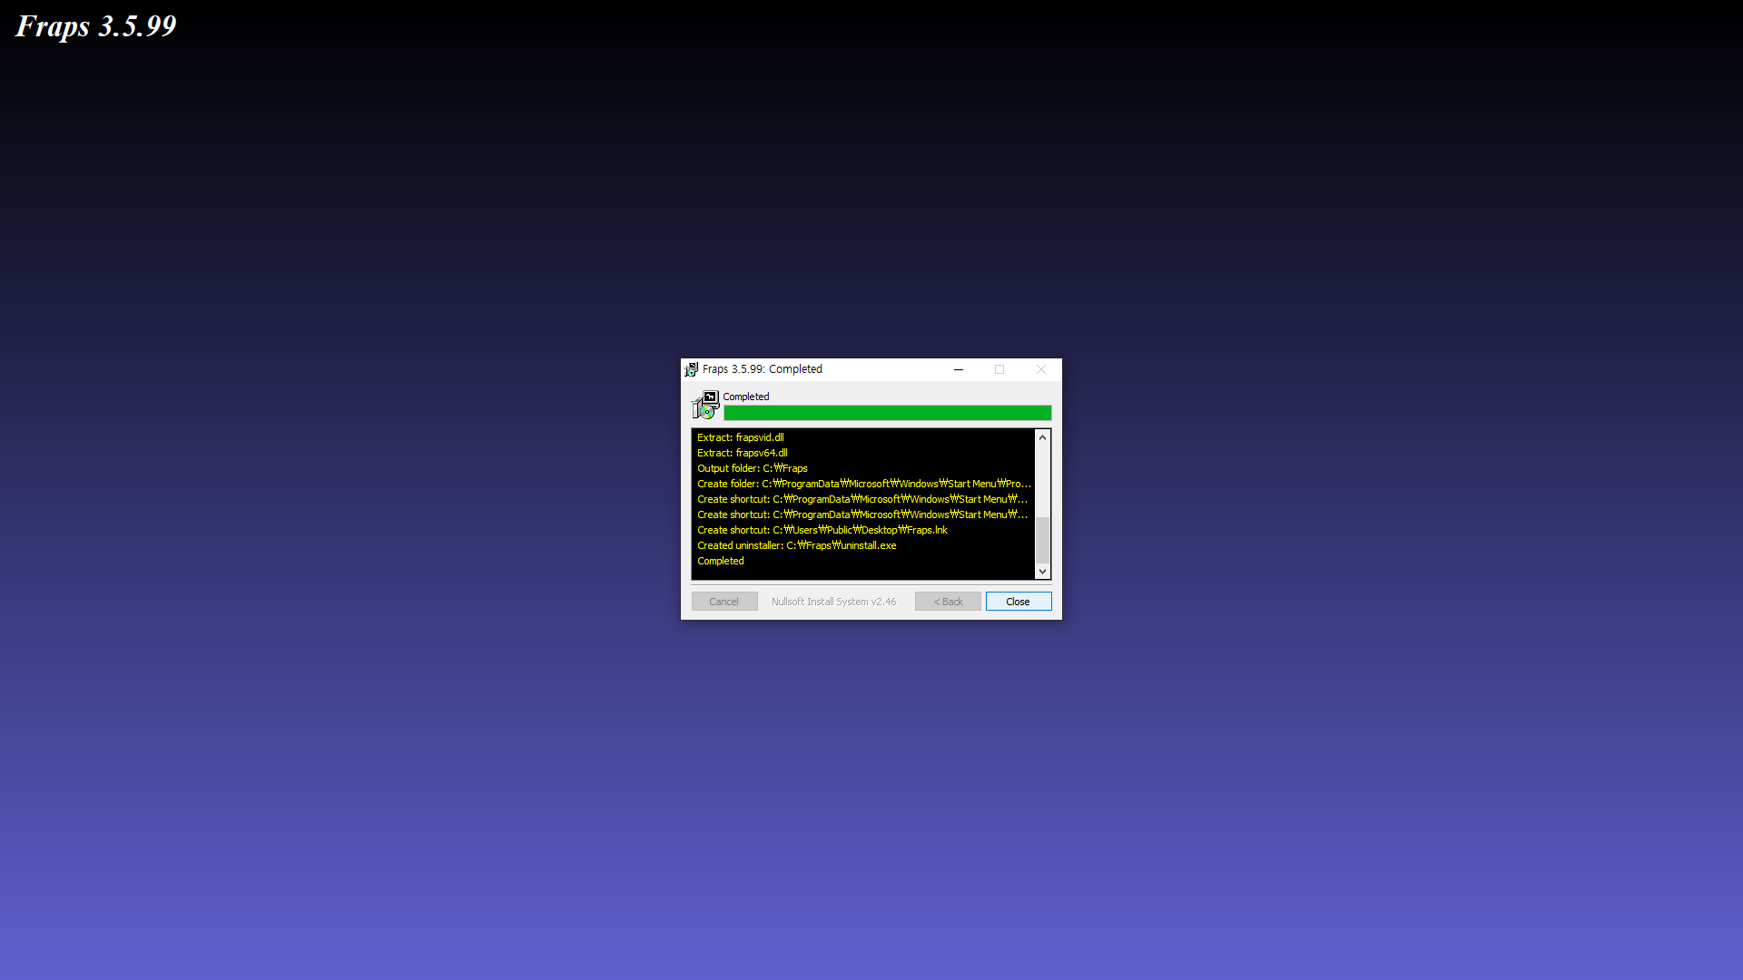1743x980 pixels.
Task: Click the log scrollbar down arrow
Action: [x=1042, y=571]
